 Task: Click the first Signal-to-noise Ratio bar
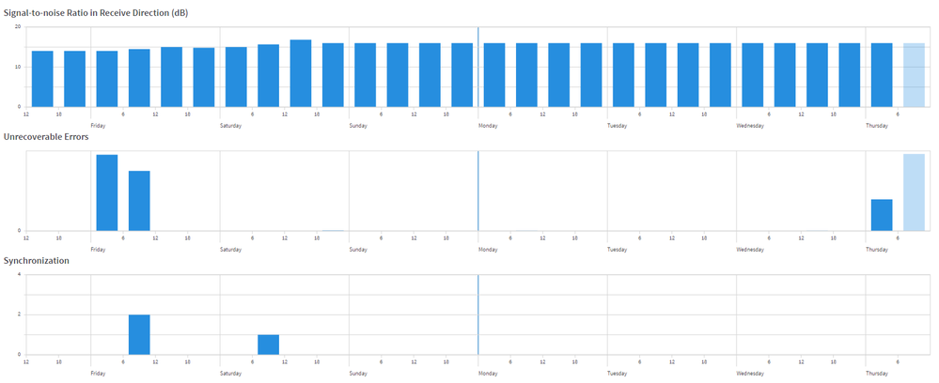tap(42, 79)
